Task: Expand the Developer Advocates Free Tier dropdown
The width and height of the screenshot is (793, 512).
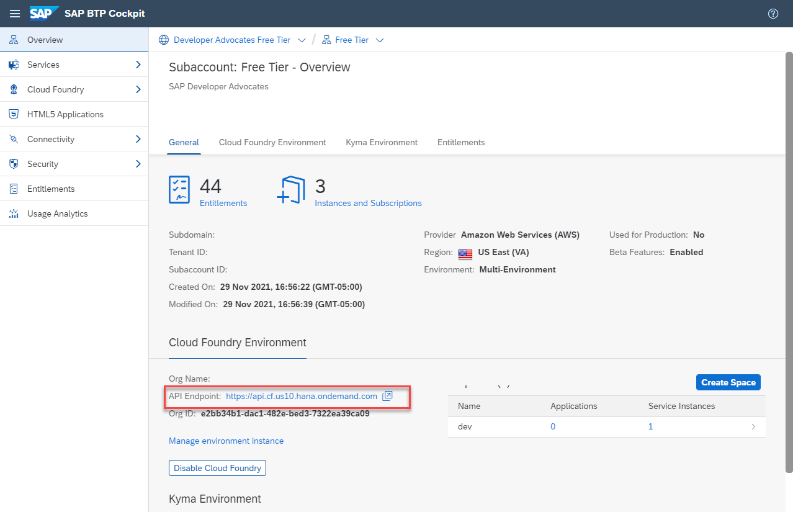Action: tap(302, 39)
